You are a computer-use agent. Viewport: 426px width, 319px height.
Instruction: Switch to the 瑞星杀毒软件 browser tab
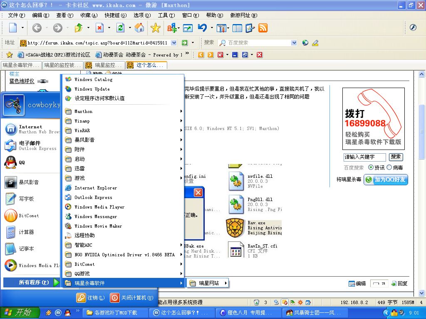pos(21,65)
